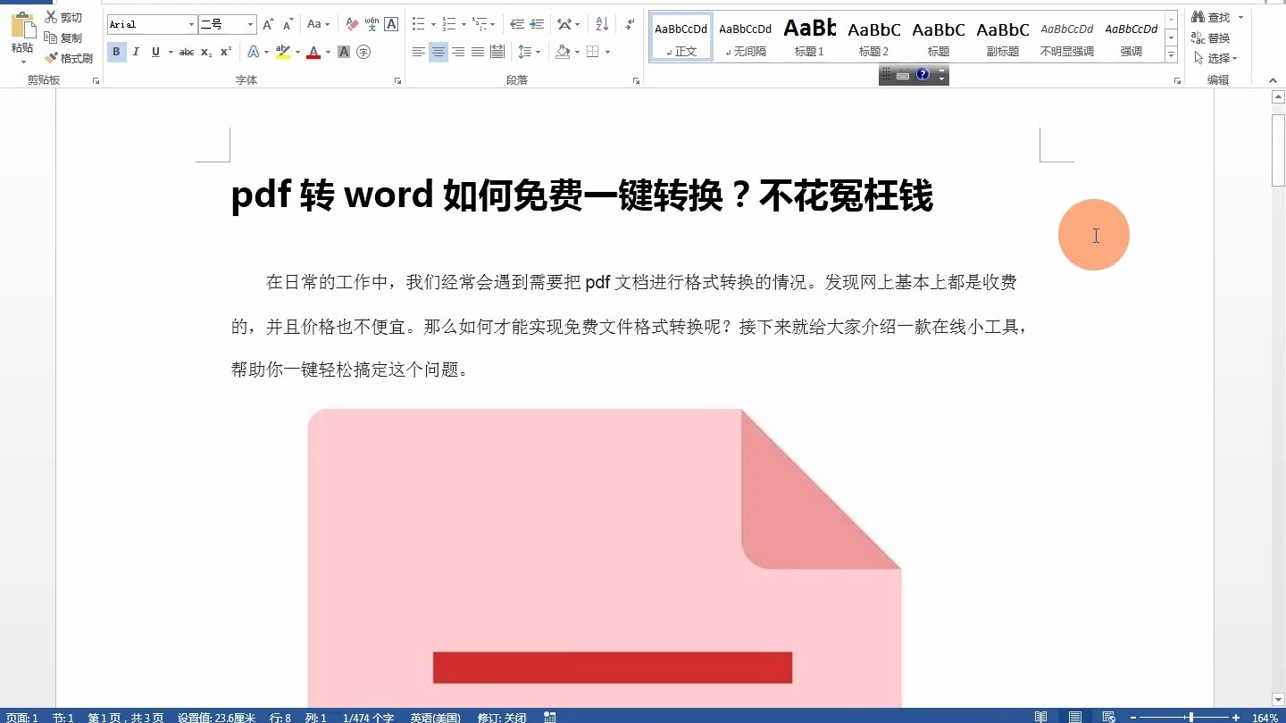Screen dimensions: 1286x723
Task: Toggle italic formatting
Action: tap(135, 52)
